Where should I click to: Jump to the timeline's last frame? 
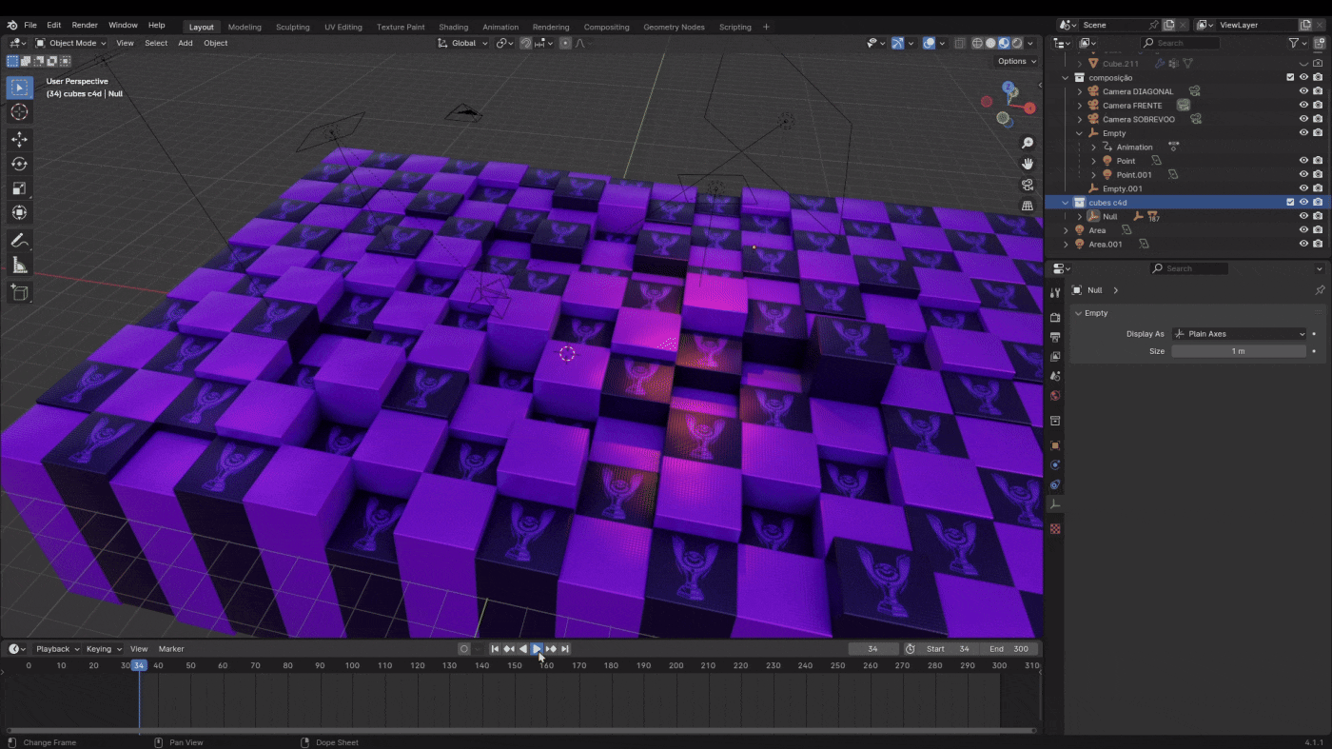(x=565, y=649)
